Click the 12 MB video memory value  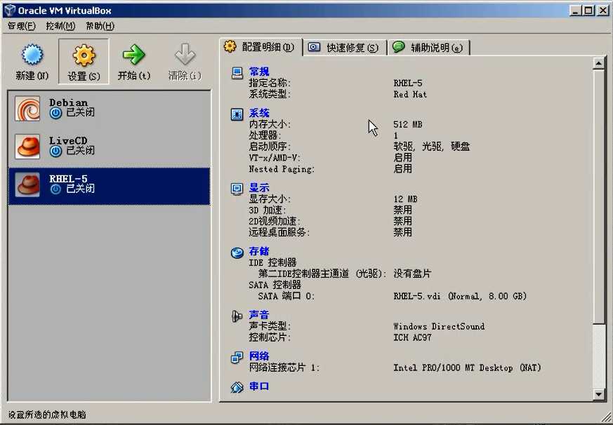405,199
